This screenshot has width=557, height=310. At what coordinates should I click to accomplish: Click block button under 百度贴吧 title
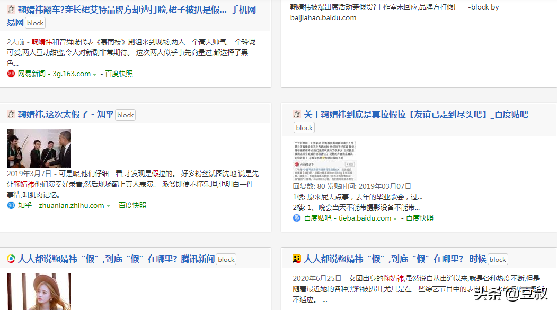tap(304, 127)
